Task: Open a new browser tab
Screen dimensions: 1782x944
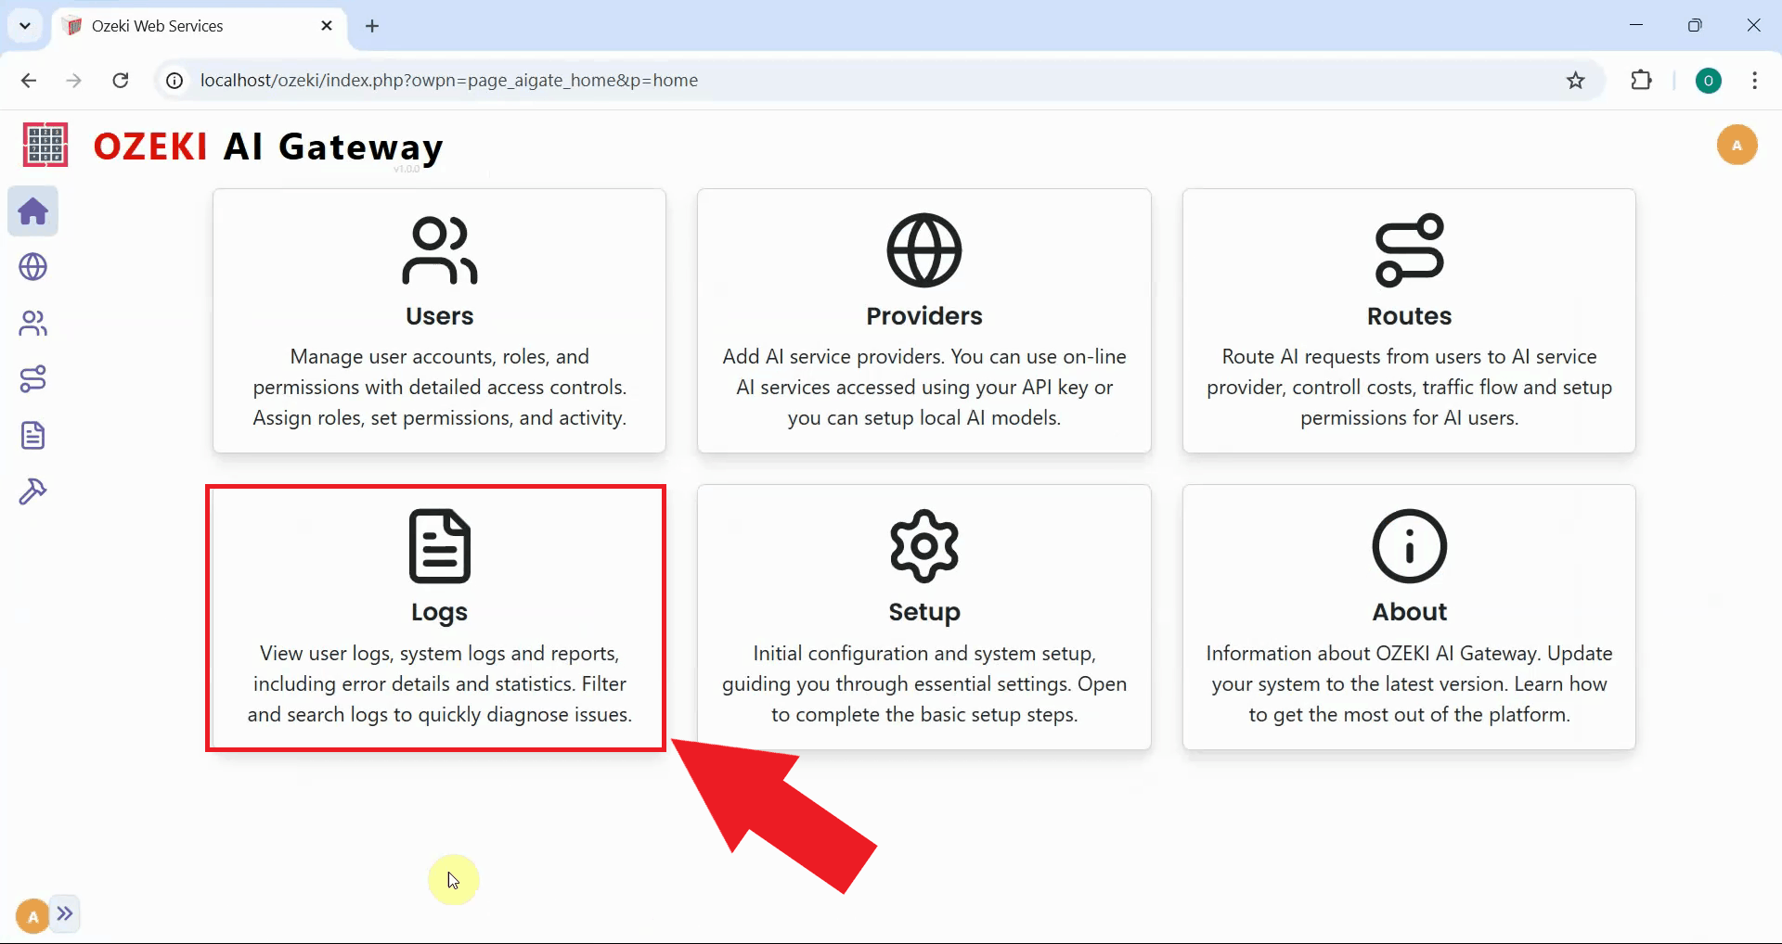Action: click(372, 26)
